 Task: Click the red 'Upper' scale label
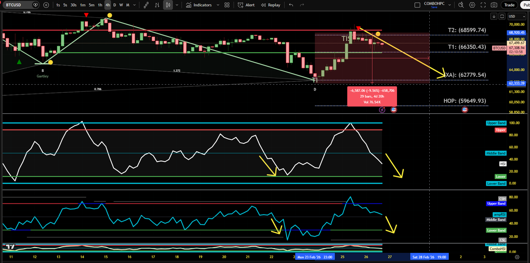point(500,130)
